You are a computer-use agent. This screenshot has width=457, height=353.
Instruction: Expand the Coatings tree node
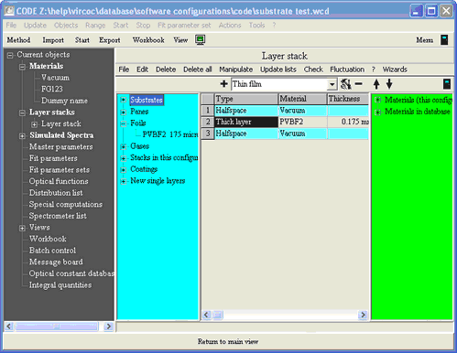pos(124,170)
